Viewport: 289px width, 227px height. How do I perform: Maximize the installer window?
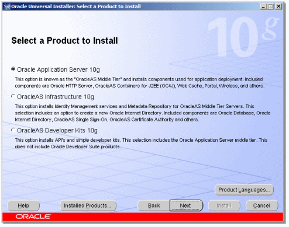(x=271, y=6)
